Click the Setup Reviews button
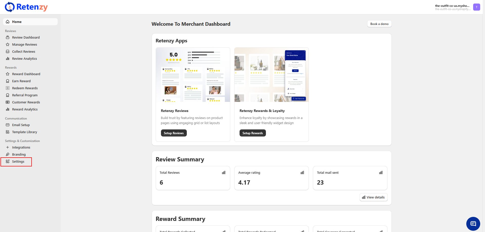 coord(174,133)
